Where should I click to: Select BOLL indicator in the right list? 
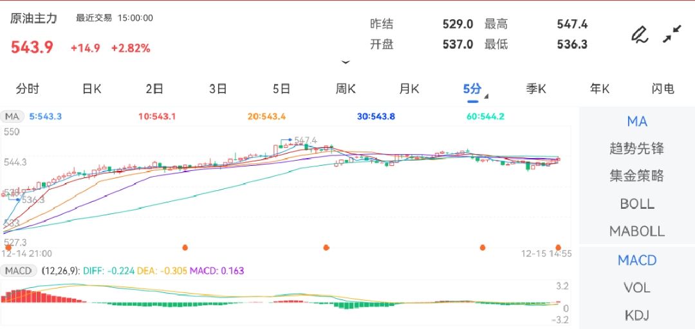pyautogui.click(x=636, y=204)
